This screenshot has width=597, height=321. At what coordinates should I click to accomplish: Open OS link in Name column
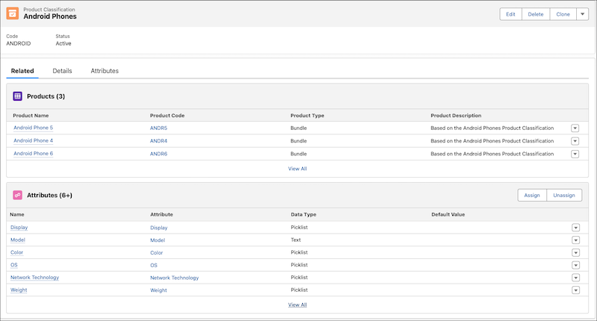click(x=14, y=265)
